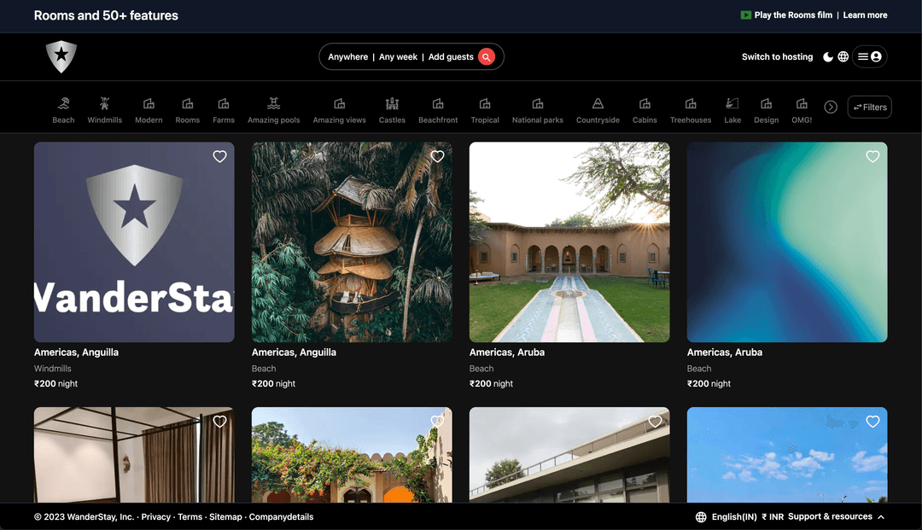Open the Sitemap footer link
Screen dimensions: 922x530
pos(225,517)
